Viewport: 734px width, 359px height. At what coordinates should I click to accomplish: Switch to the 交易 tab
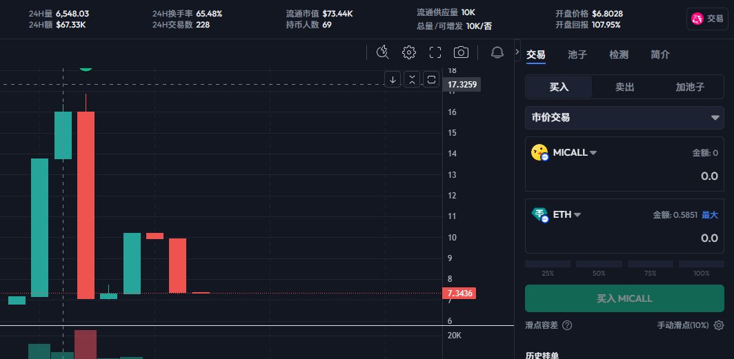(535, 54)
